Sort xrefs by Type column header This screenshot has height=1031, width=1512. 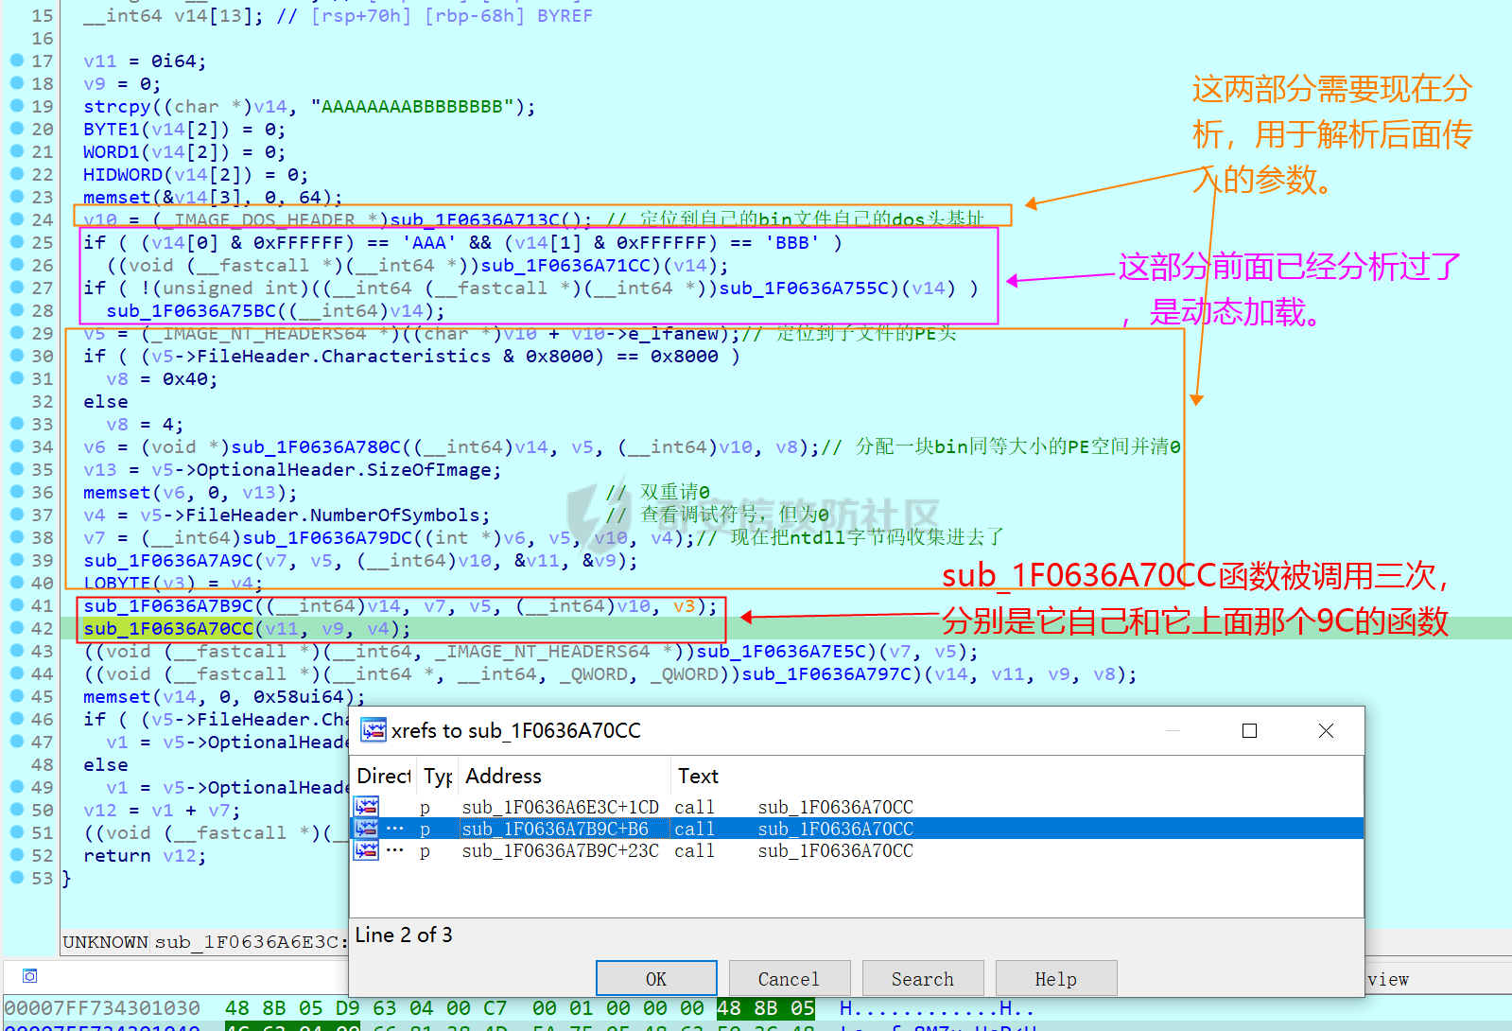click(438, 777)
